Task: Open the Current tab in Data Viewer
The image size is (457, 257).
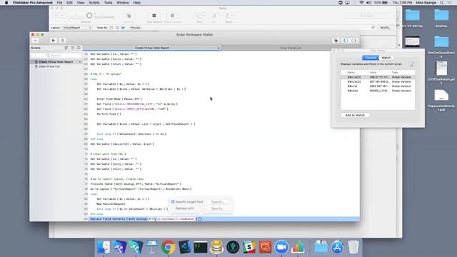Action: (x=371, y=58)
